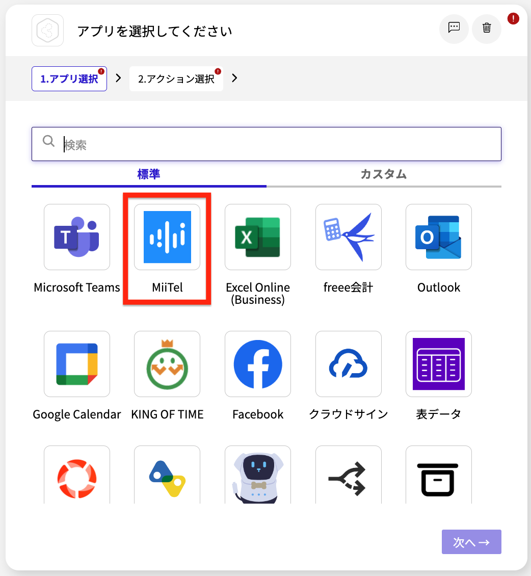Click the freee会計 label text
This screenshot has width=531, height=576.
pos(348,287)
